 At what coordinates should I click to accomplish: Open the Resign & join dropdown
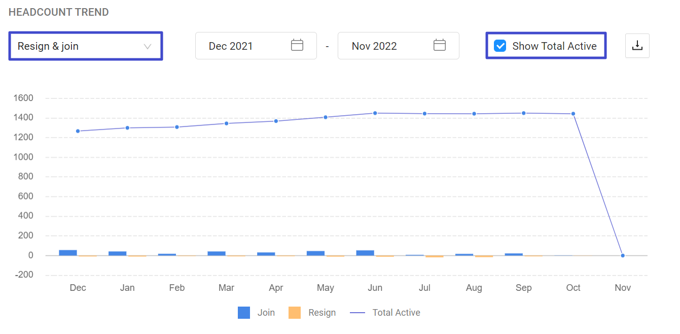[85, 46]
